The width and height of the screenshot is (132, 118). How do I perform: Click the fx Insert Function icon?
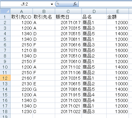tap(75, 4)
